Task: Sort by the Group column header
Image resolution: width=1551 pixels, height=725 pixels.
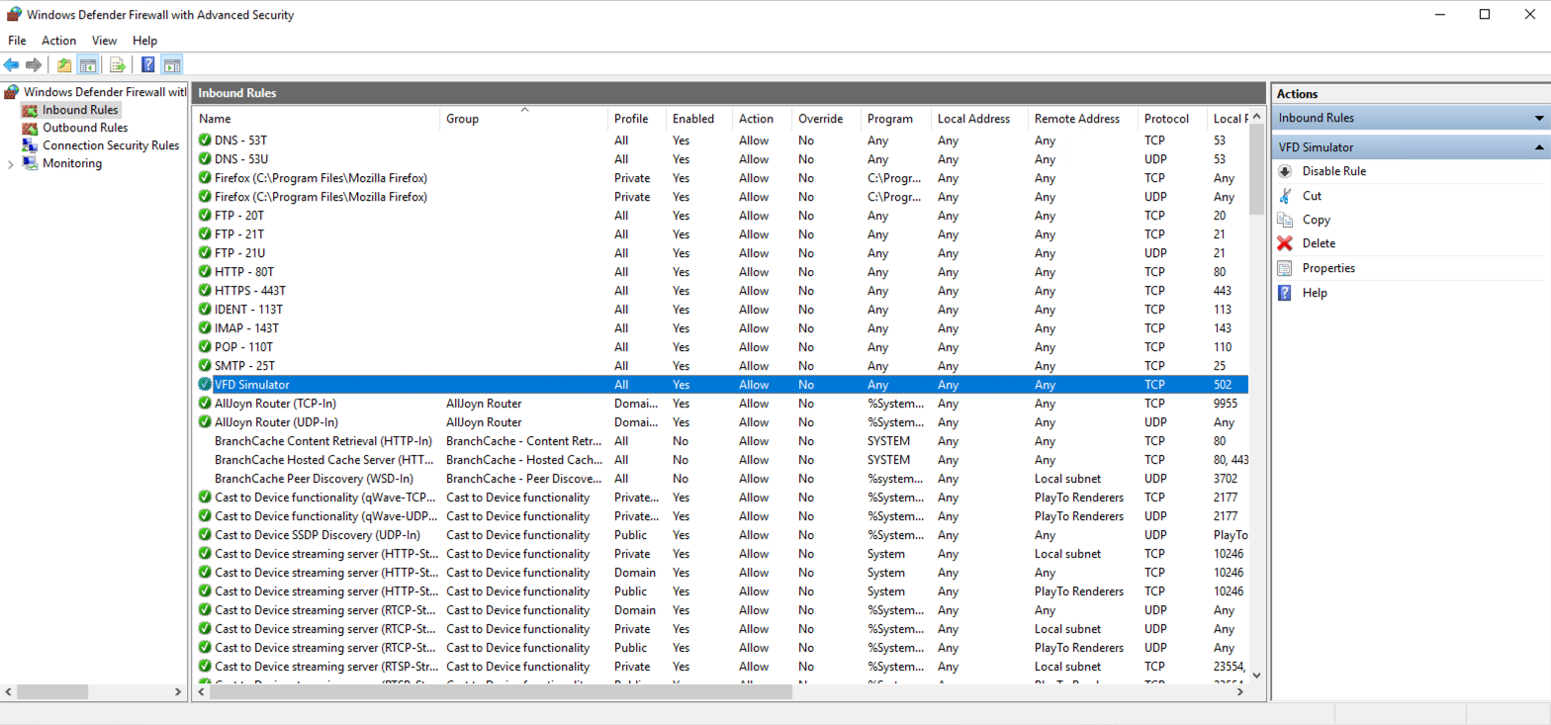Action: 523,119
